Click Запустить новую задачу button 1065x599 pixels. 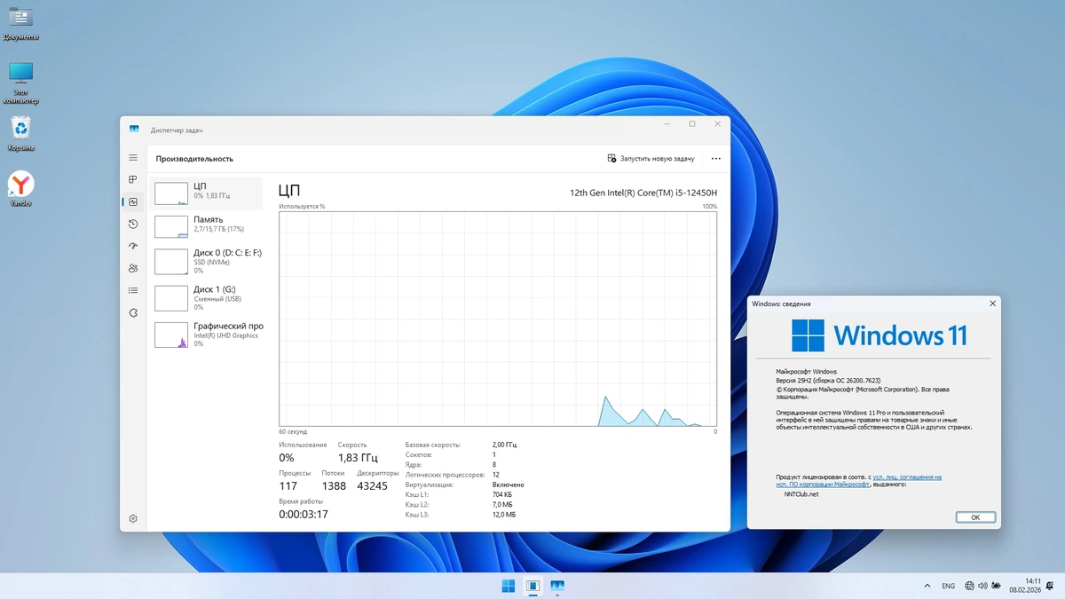651,159
